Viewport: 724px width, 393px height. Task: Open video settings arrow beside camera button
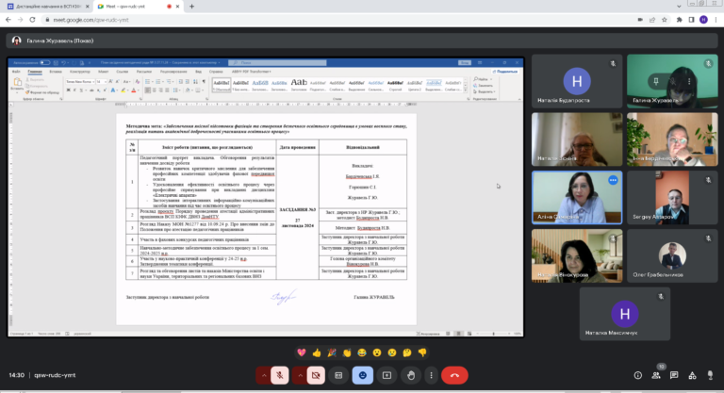tap(300, 375)
